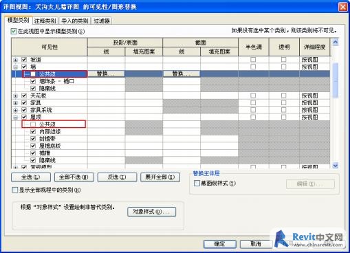Screen dimensions: 350x253
Task: Click the scrollbar down arrow
Action: pos(336,165)
